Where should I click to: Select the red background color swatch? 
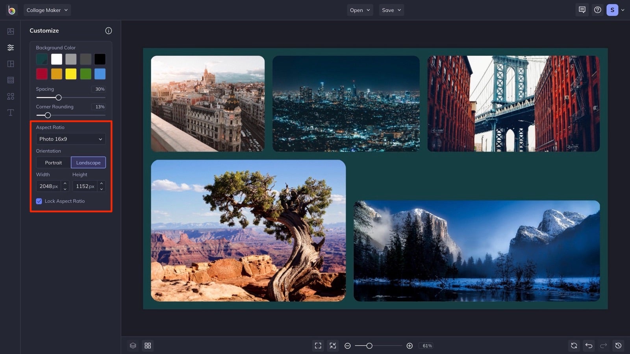coord(42,74)
